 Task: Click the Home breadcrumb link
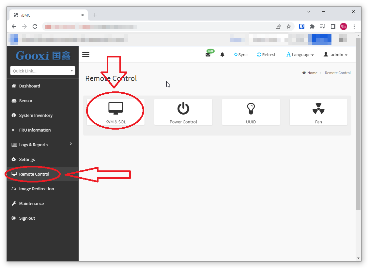[x=312, y=73]
